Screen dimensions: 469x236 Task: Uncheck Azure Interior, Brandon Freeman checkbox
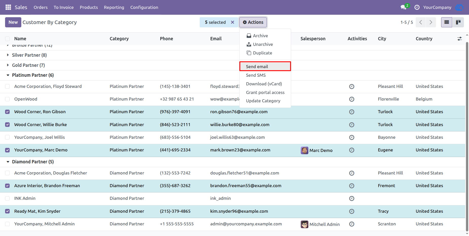pyautogui.click(x=7, y=186)
